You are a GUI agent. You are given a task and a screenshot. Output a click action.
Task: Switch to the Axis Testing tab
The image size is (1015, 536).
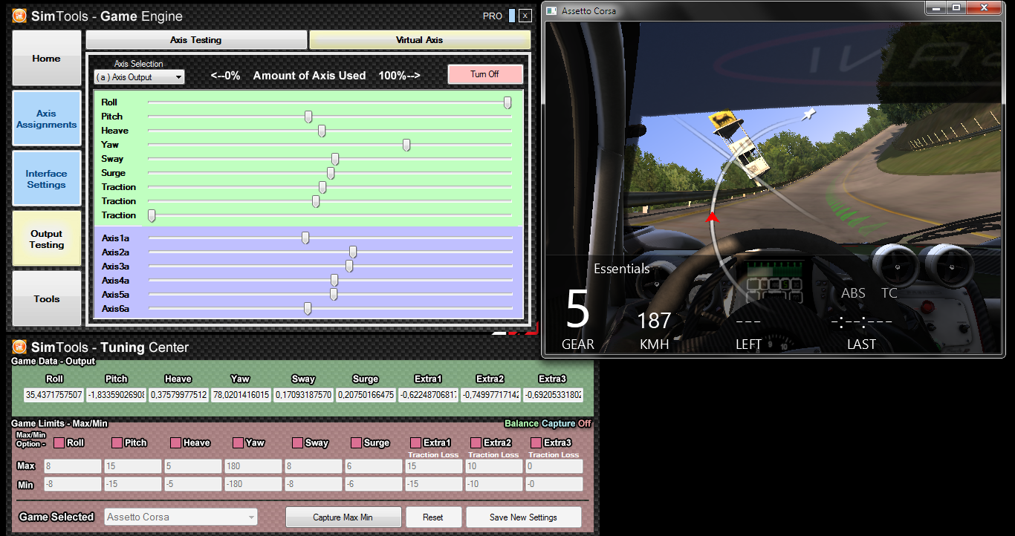196,40
